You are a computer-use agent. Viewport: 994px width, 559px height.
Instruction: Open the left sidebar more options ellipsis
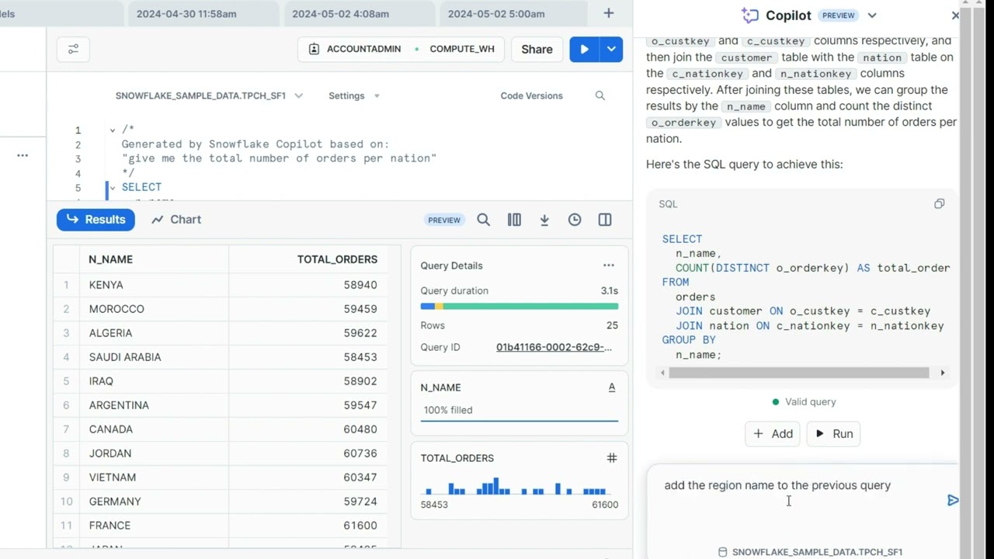pyautogui.click(x=23, y=155)
